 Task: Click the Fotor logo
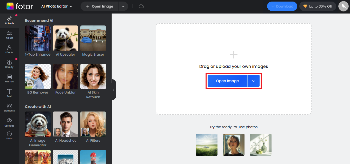click(20, 6)
